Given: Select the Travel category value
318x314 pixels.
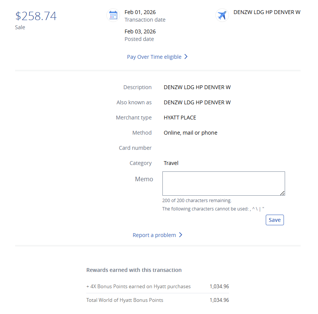Looking at the screenshot, I should coord(171,163).
